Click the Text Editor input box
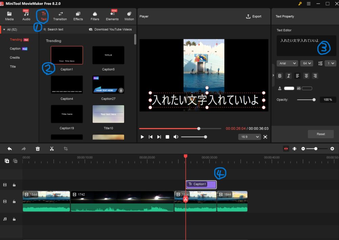This screenshot has height=240, width=339. point(306,46)
